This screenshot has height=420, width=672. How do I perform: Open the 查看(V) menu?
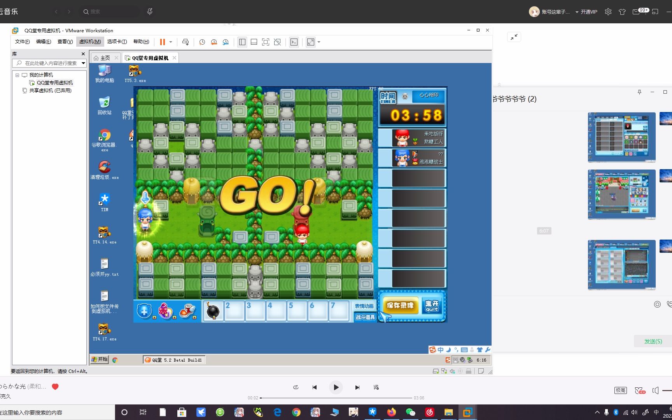pyautogui.click(x=65, y=42)
